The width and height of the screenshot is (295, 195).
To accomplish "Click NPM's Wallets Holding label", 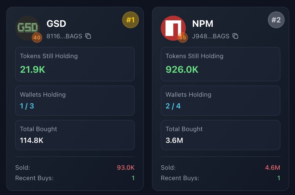I will [x=188, y=94].
